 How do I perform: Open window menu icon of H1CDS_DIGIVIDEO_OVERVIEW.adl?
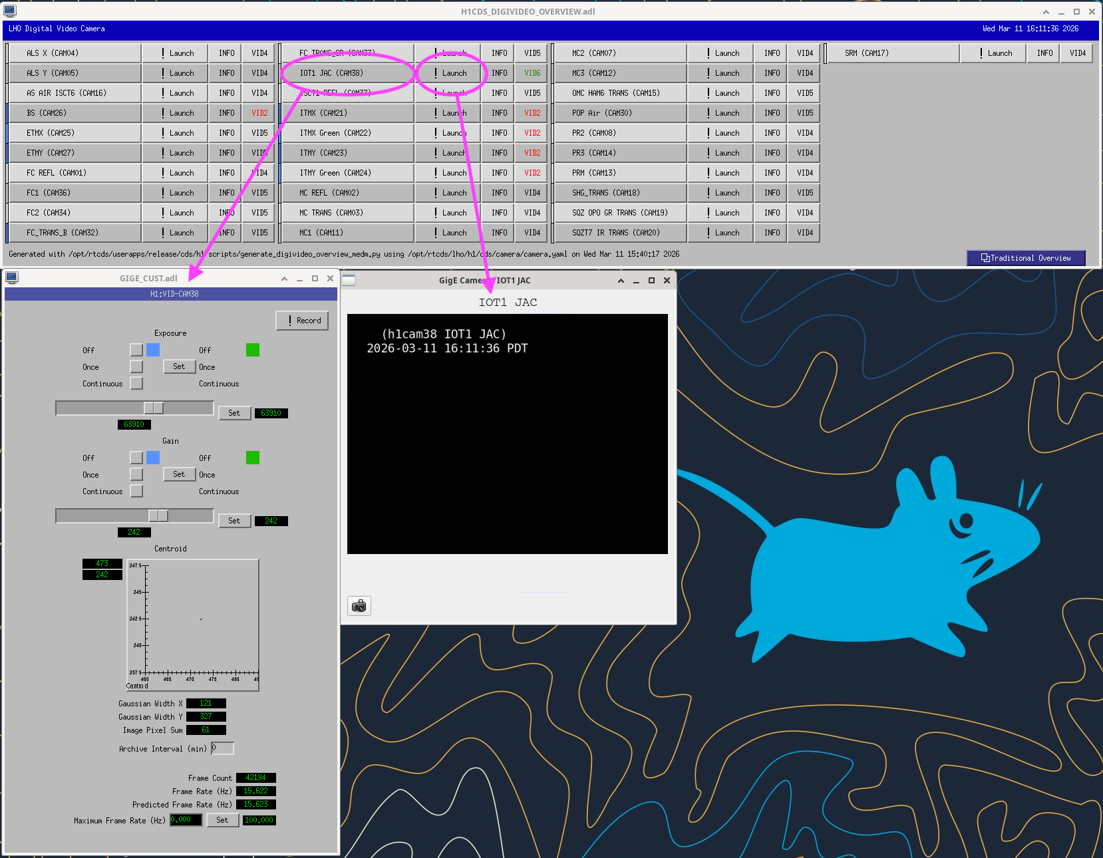(10, 11)
